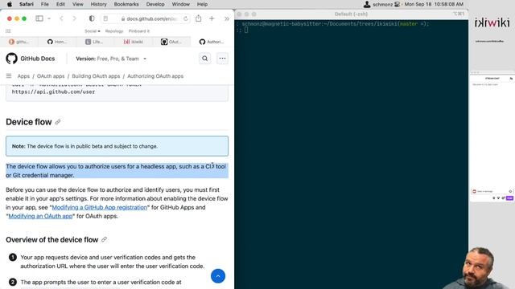This screenshot has width=515, height=289.
Task: Click the OAuth apps breadcrumb
Action: click(51, 76)
